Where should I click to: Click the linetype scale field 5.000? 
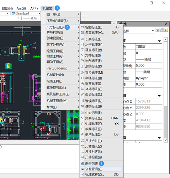(x=149, y=65)
